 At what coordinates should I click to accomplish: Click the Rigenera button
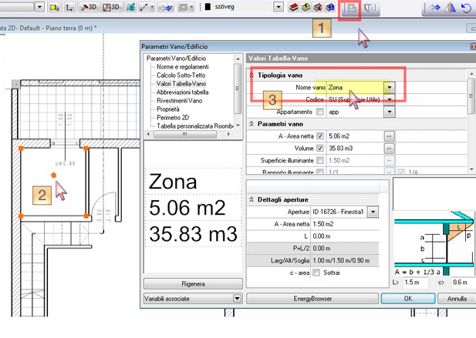[x=193, y=284]
